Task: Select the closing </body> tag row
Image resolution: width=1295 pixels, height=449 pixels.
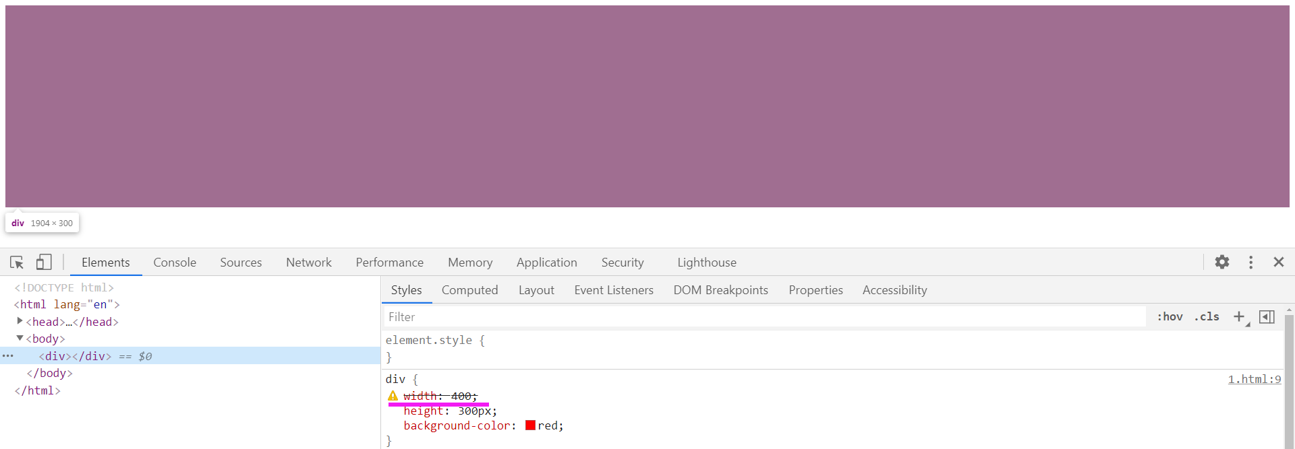Action: click(x=49, y=373)
